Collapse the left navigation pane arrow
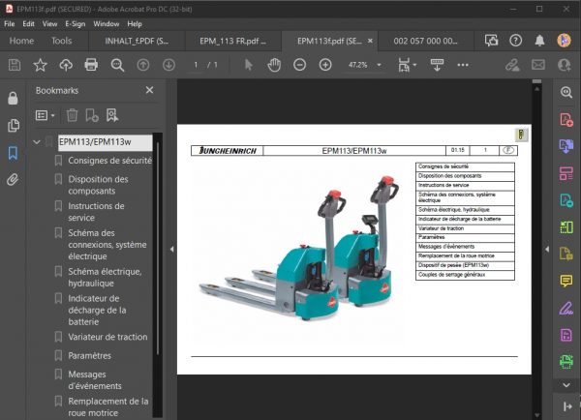Screen dimensions: 581x420 (x=172, y=250)
